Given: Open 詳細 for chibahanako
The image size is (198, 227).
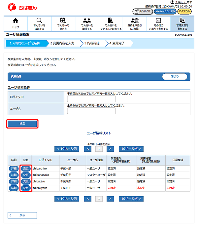Looking at the screenshot, I should [x=14, y=175].
